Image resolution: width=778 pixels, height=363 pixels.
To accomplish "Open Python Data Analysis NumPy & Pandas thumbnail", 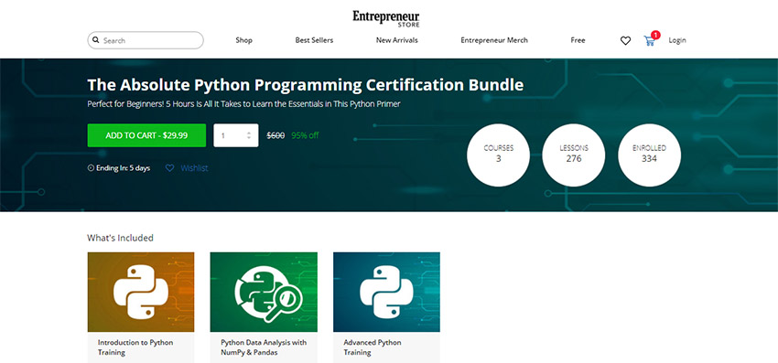I will click(x=264, y=292).
